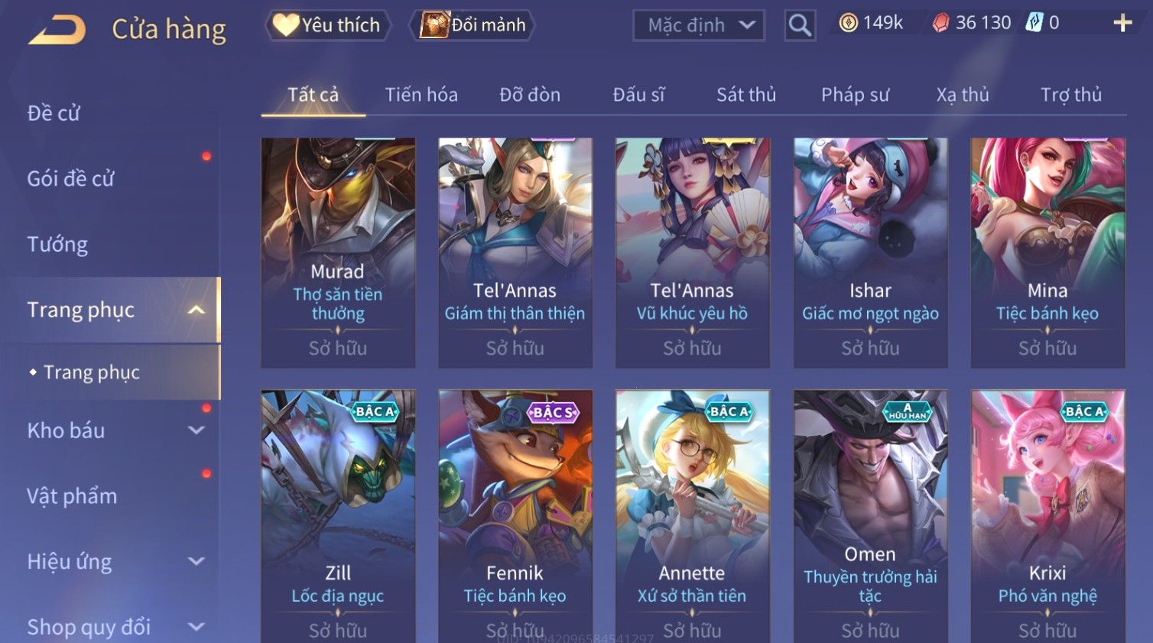Open the Mặc định sort dropdown

698,25
